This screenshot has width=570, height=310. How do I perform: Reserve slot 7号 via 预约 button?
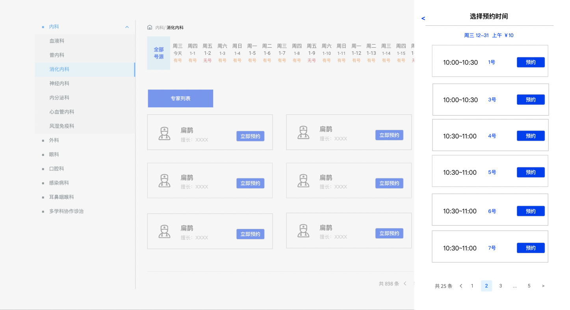click(x=531, y=248)
